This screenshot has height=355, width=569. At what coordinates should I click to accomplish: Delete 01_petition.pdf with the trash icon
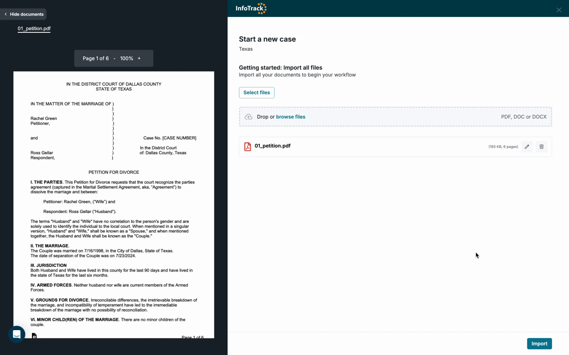click(541, 146)
